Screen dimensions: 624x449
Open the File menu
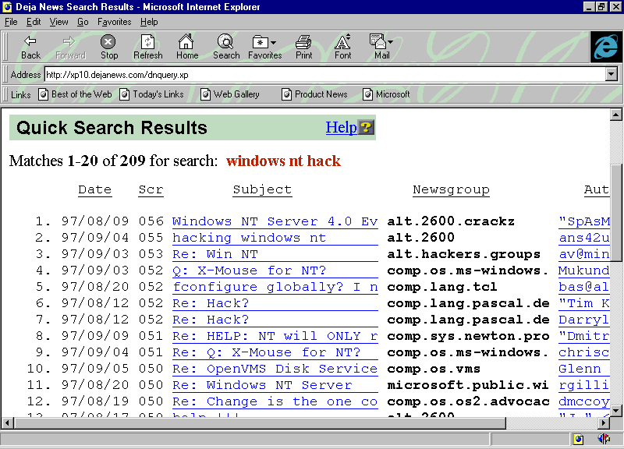[x=11, y=22]
